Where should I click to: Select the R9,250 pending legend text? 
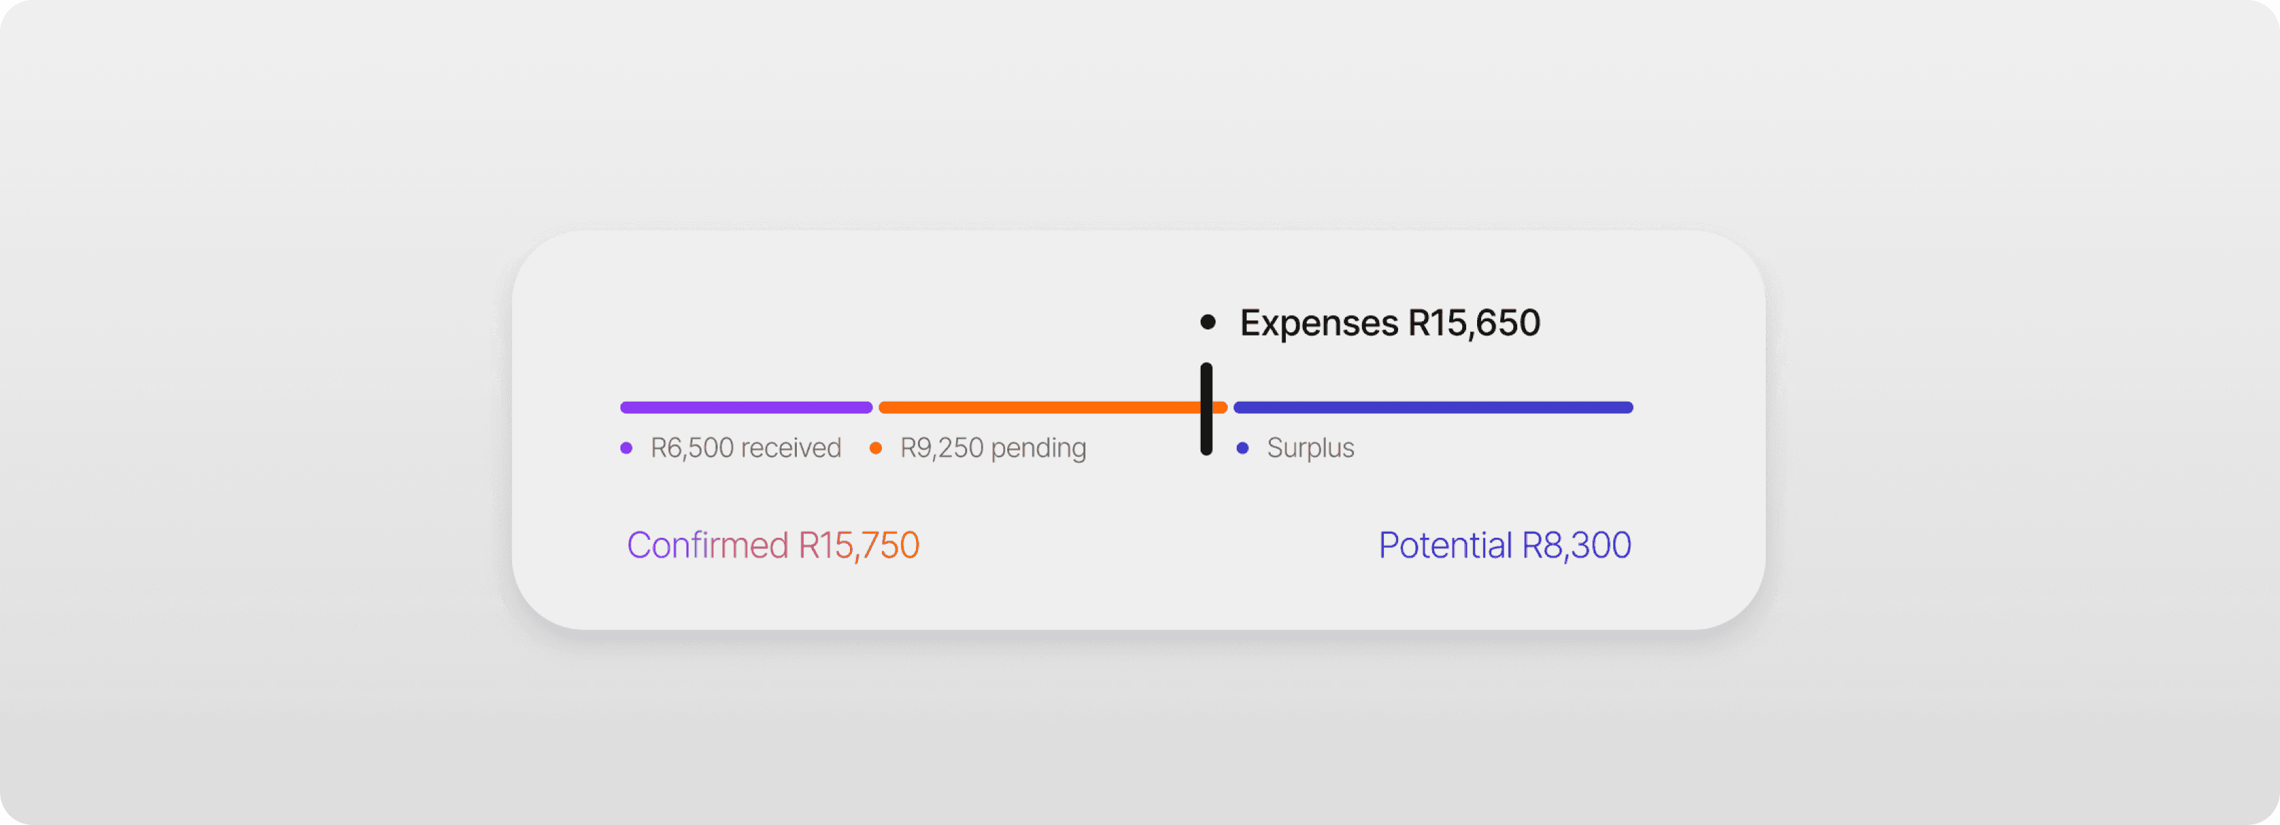coord(993,449)
